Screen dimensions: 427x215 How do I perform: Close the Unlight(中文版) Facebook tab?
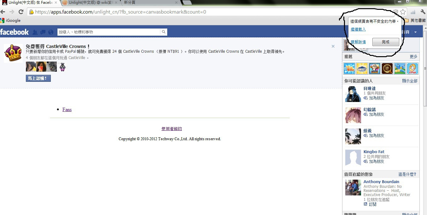click(56, 3)
